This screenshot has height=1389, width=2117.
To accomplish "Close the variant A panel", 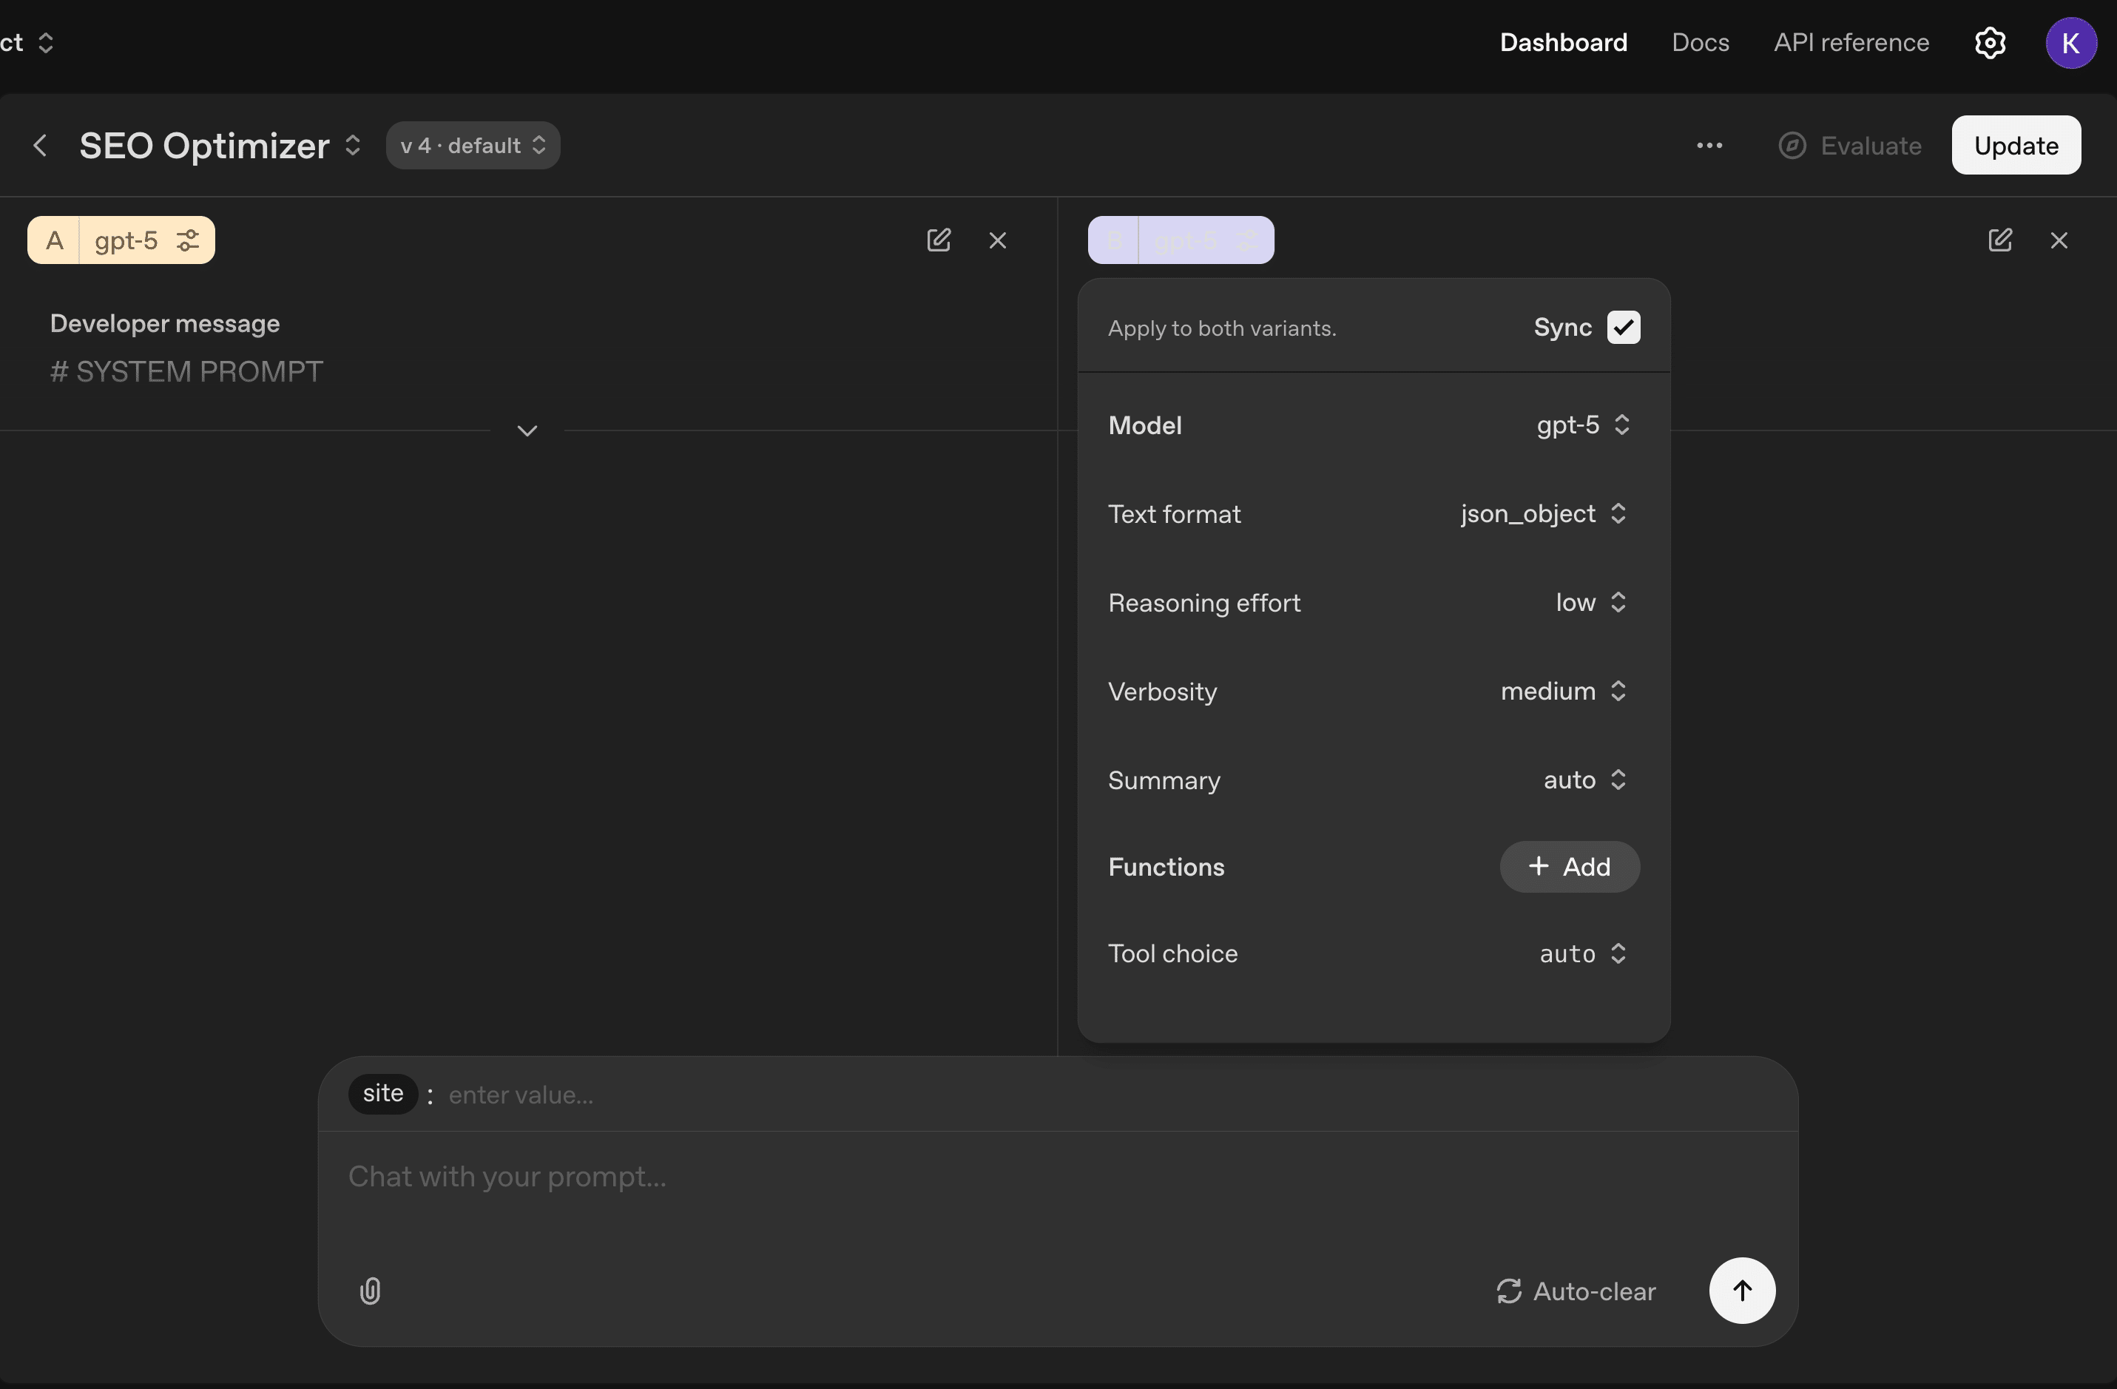I will tap(997, 240).
